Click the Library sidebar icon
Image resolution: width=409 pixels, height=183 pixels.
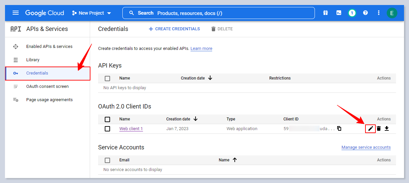coord(16,60)
